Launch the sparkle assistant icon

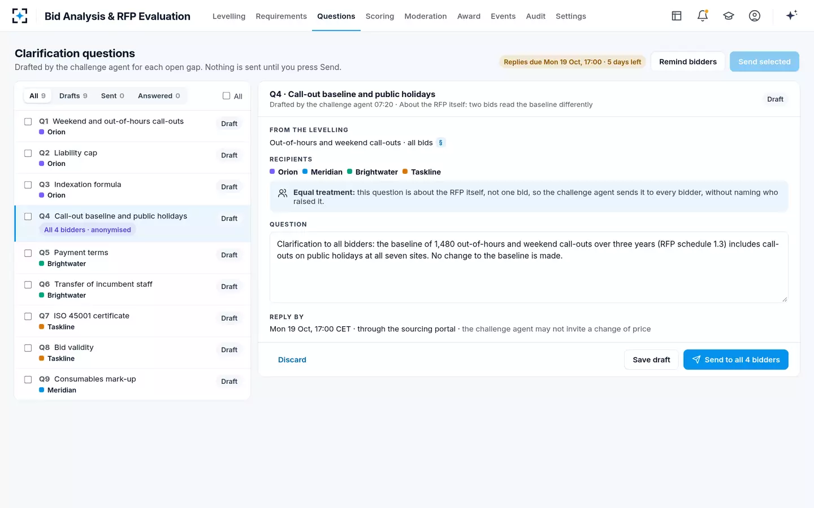791,15
